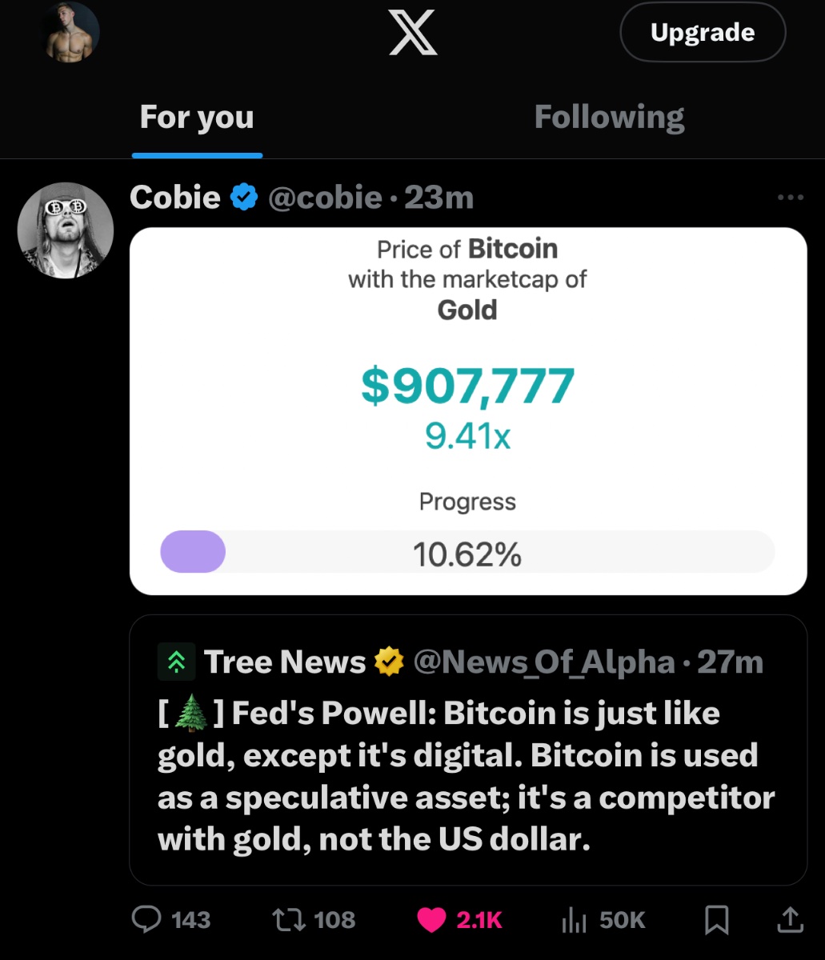This screenshot has height=960, width=825.
Task: Open the @cobie handle link
Action: click(325, 198)
